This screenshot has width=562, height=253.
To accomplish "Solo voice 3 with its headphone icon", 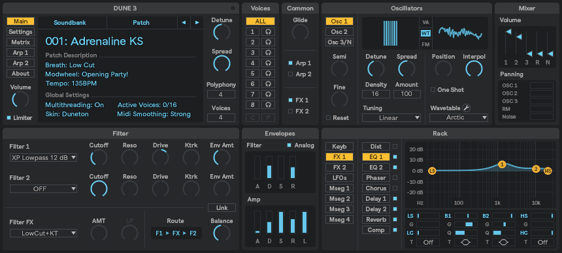I will point(268,53).
